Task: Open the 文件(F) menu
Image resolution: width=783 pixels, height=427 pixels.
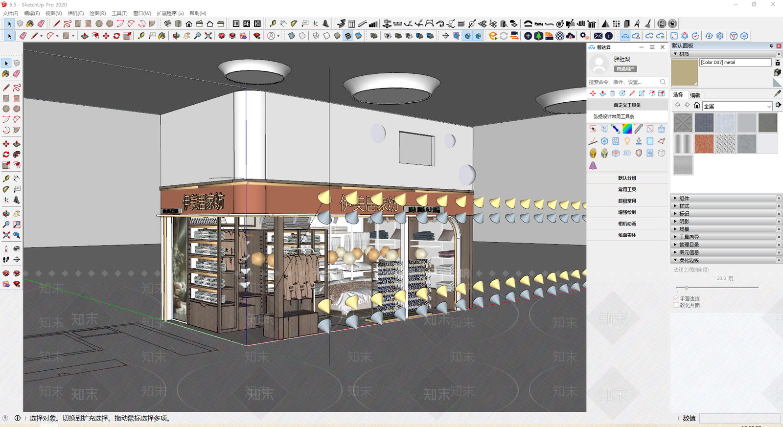Action: [10, 13]
